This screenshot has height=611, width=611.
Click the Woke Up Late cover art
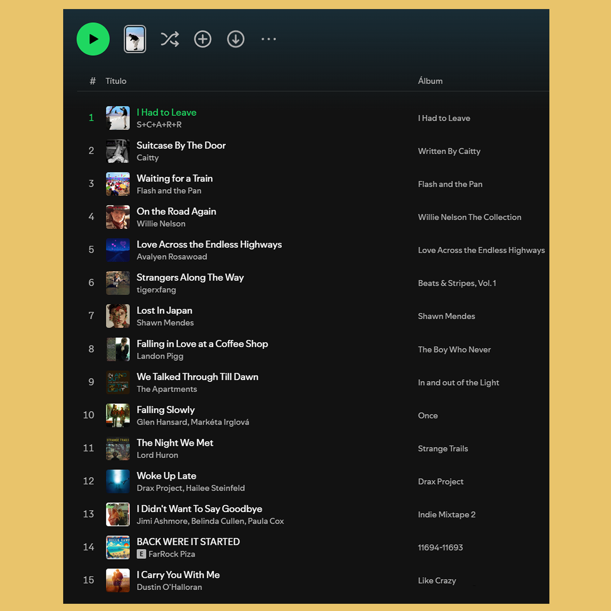118,481
